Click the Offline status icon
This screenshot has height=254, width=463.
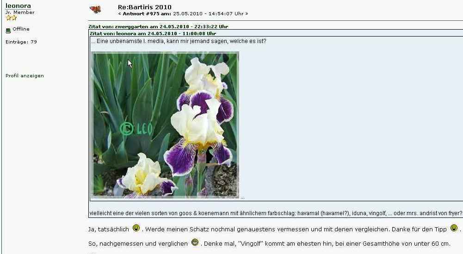8,30
